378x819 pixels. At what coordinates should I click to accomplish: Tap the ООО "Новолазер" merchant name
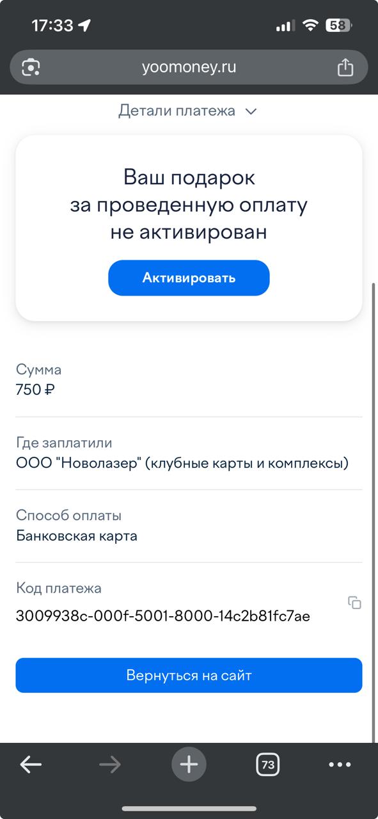(182, 463)
